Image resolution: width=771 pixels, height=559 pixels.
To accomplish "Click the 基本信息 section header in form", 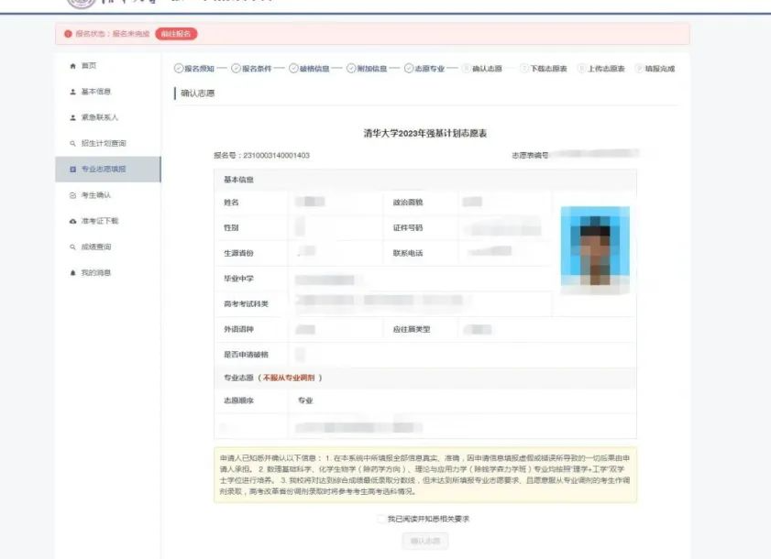I will [239, 180].
